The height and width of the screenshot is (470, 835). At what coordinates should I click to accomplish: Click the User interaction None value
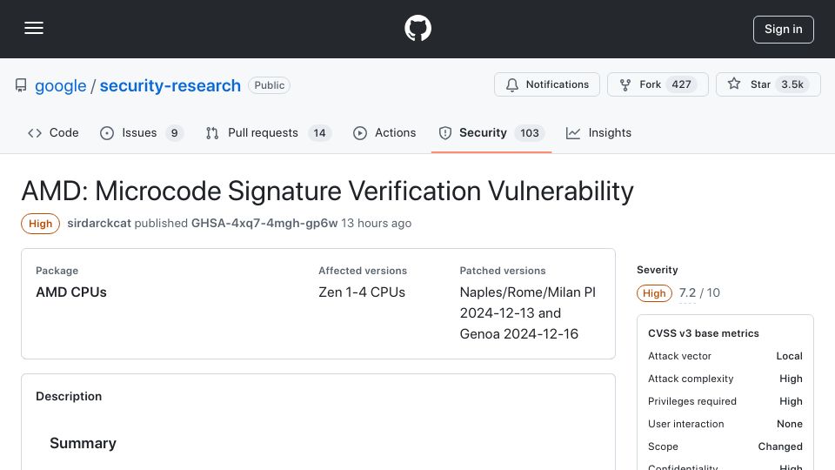789,424
